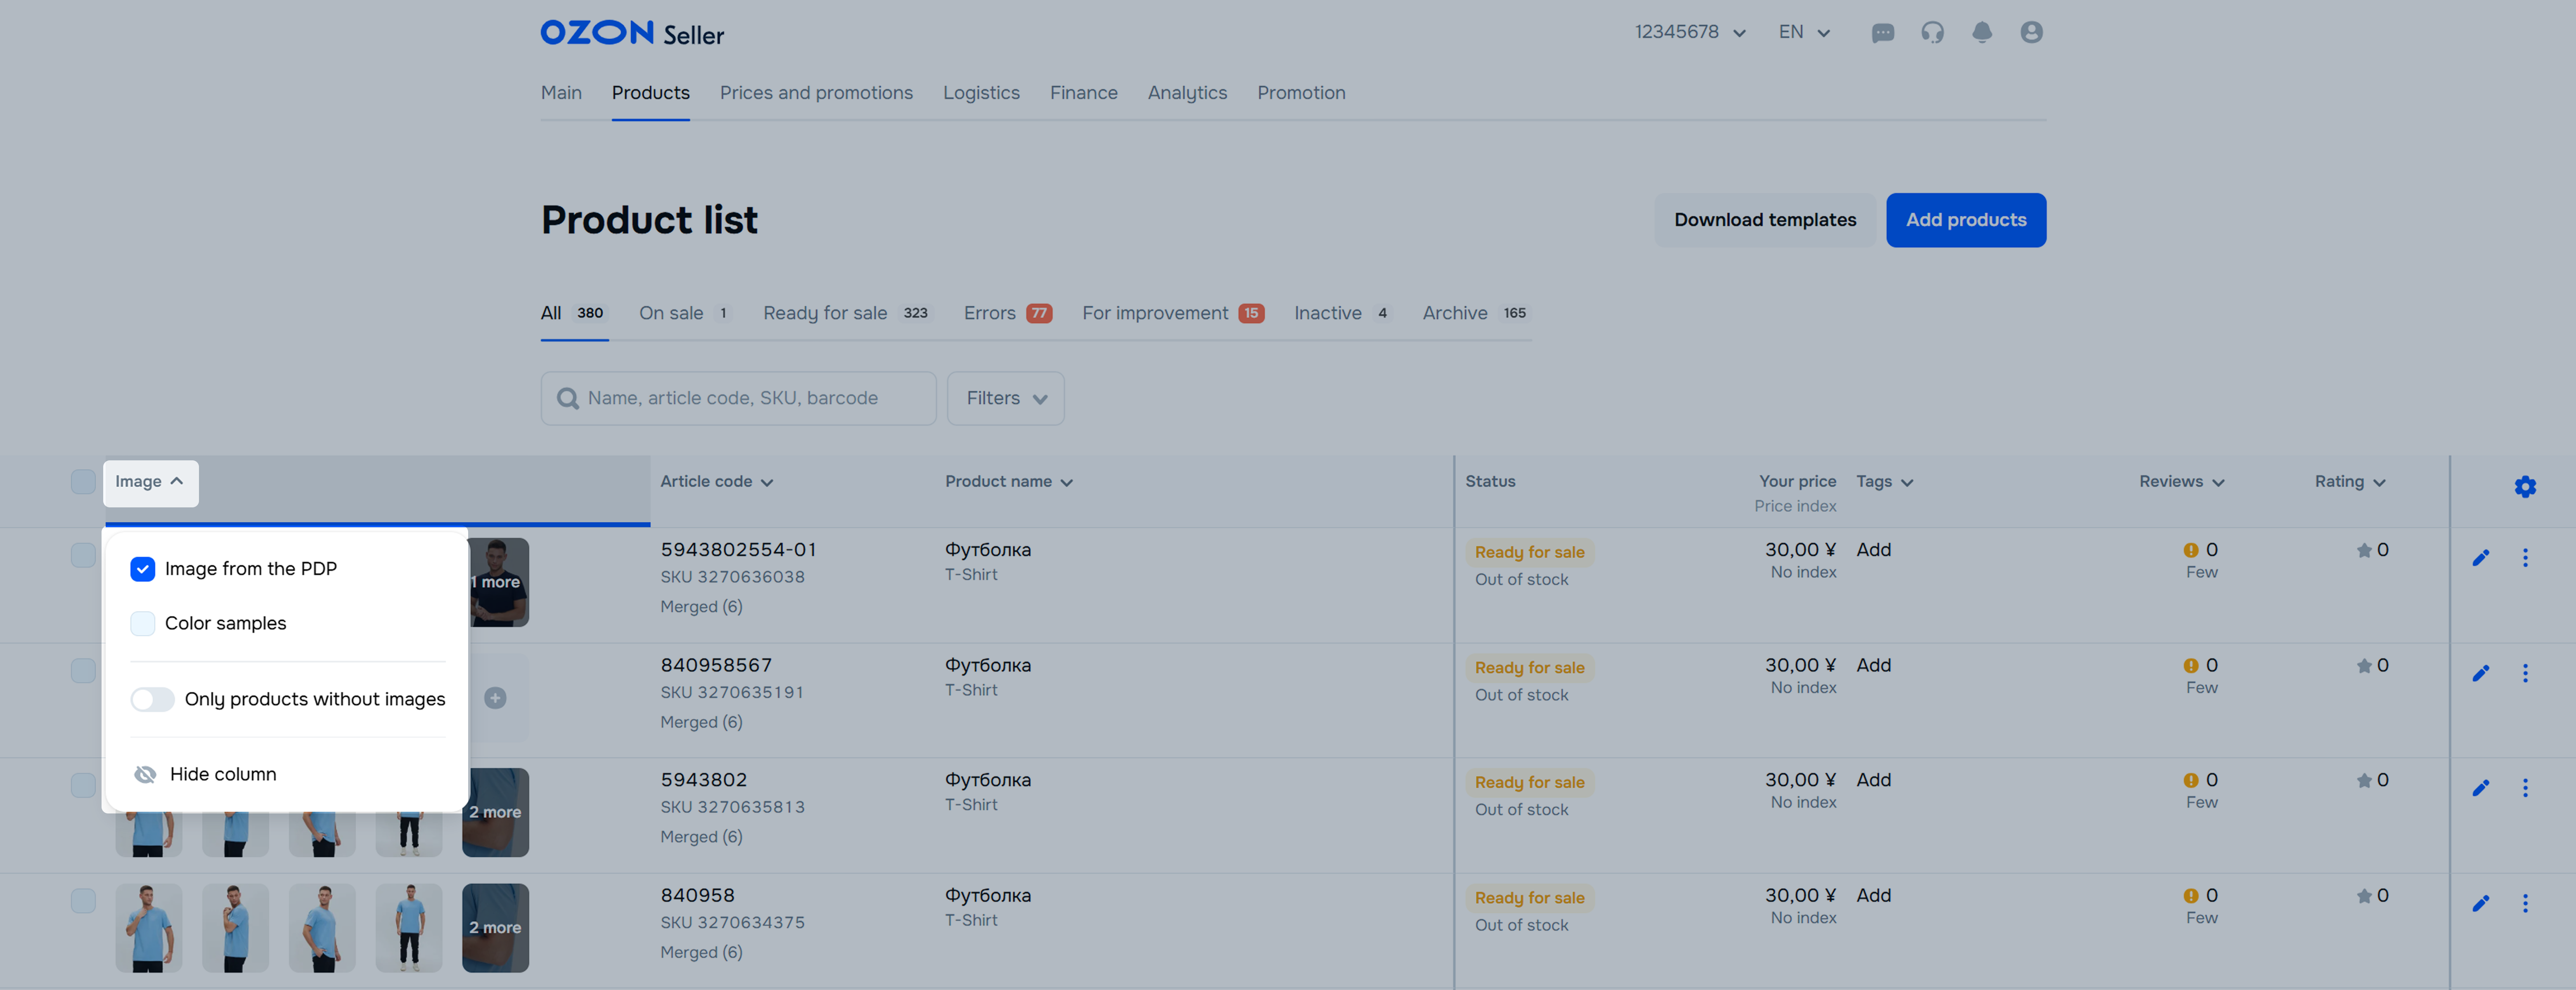
Task: Click the Add products button
Action: click(x=1965, y=220)
